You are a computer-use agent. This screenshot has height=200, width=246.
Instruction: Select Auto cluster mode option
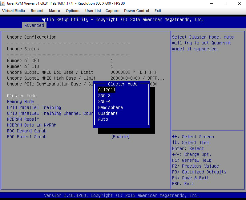(x=103, y=119)
